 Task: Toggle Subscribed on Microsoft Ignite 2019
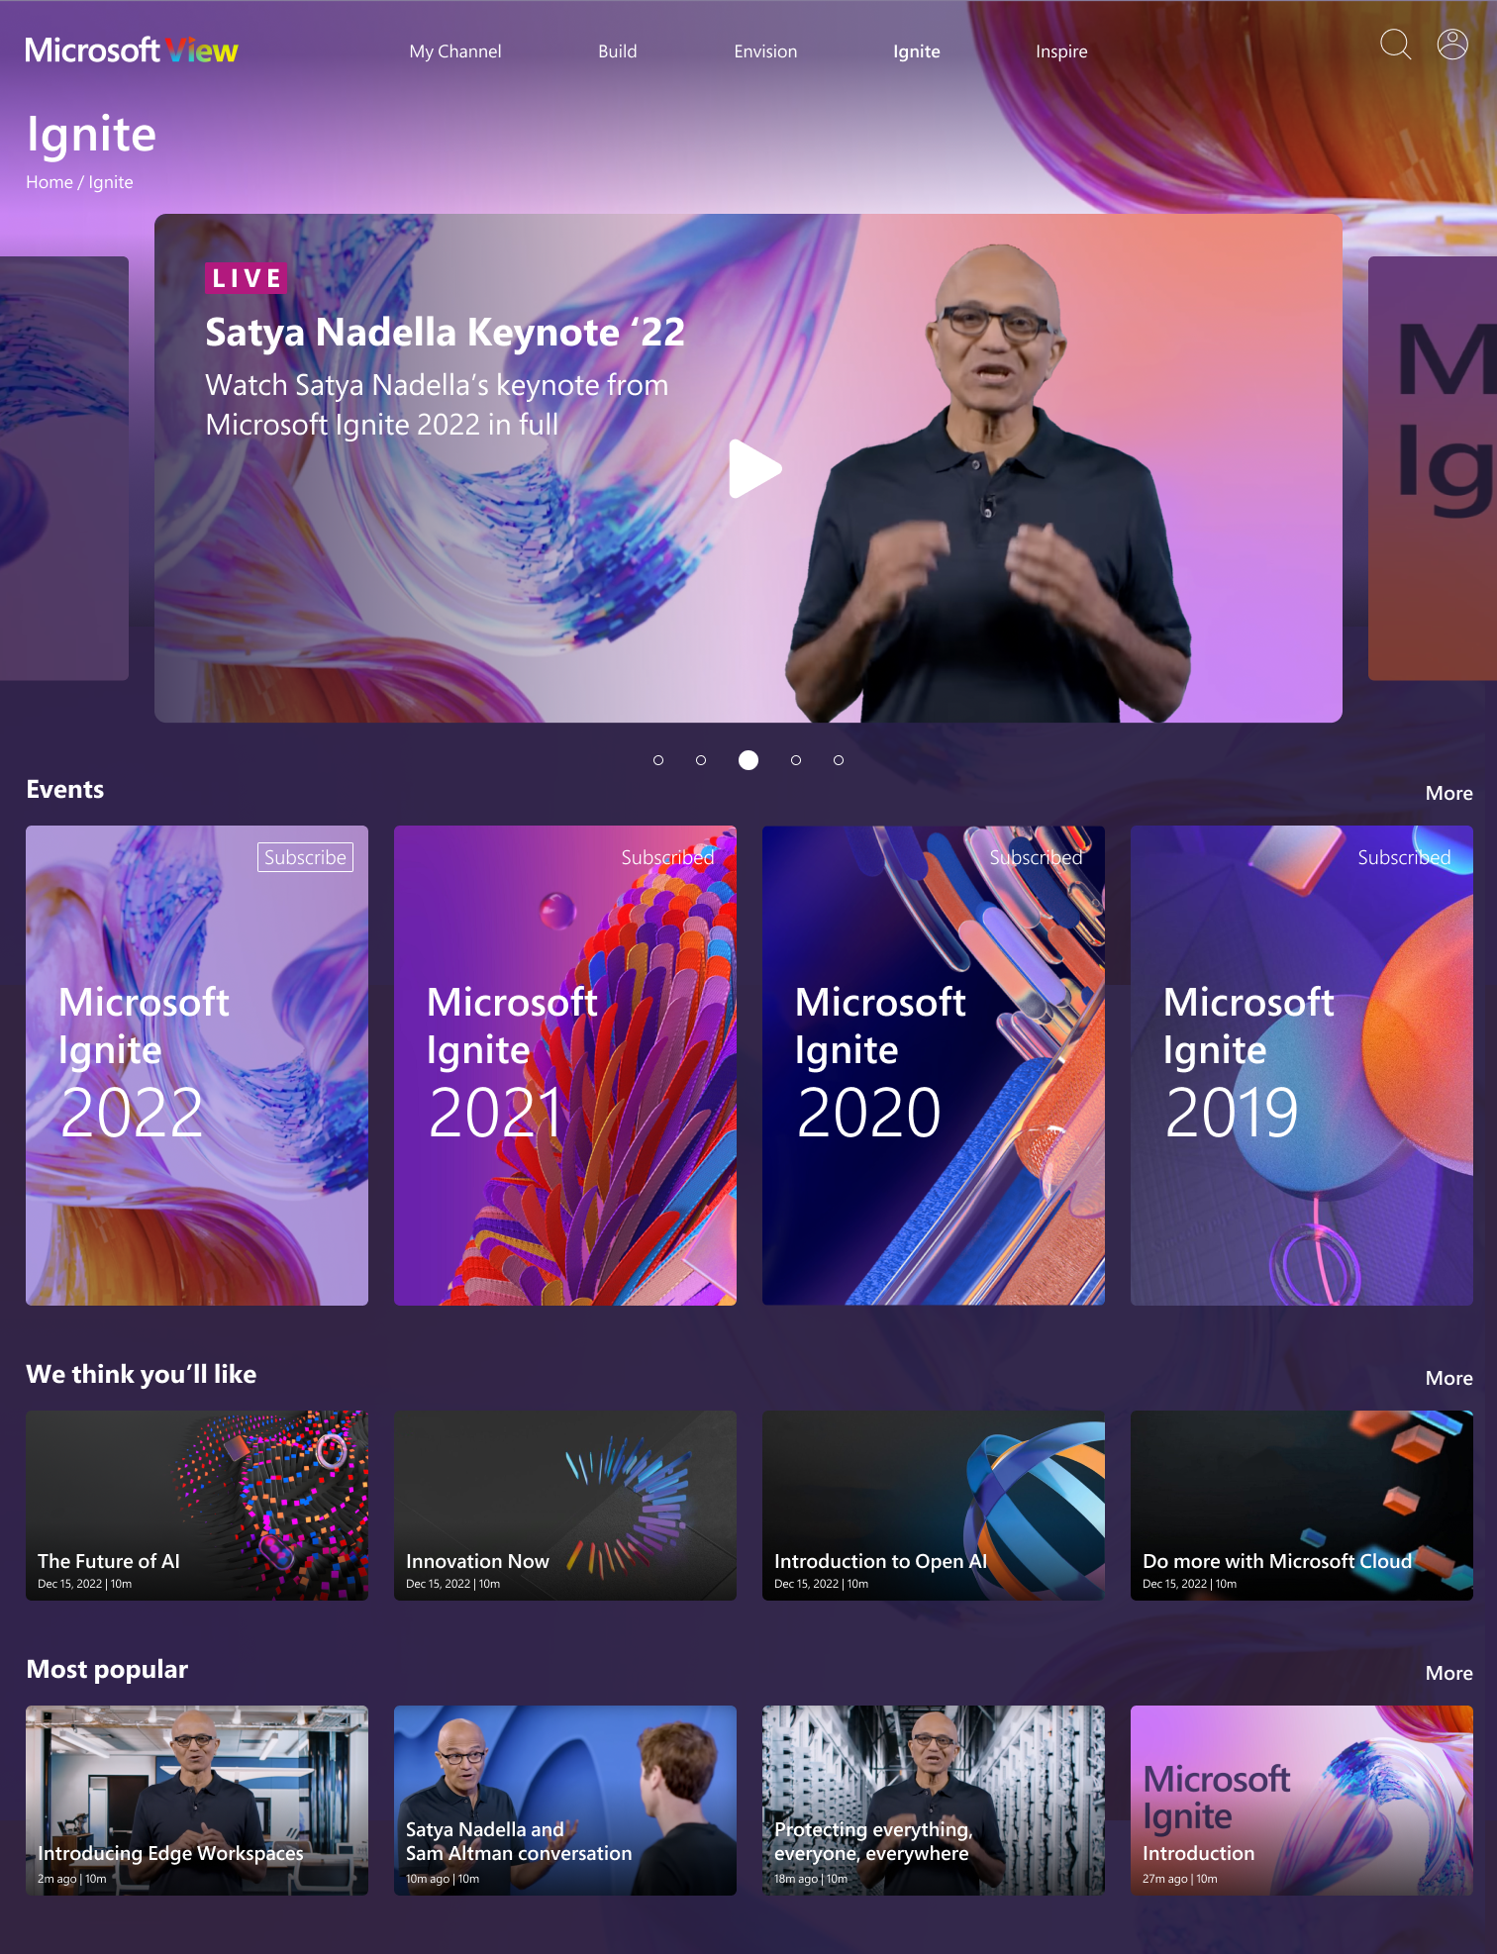[x=1404, y=857]
